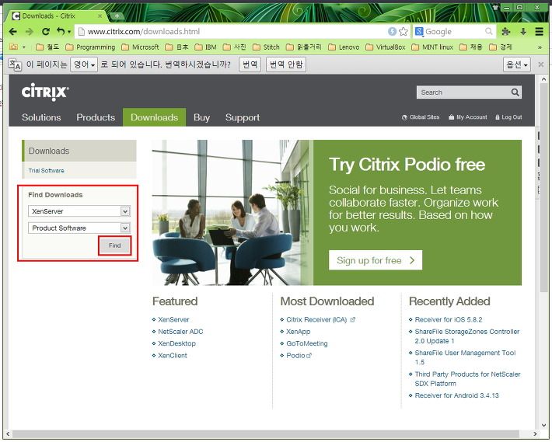This screenshot has height=442, width=552.
Task: Open ShareFile StorageZones Controller 2.0 Update 1
Action: (x=467, y=336)
